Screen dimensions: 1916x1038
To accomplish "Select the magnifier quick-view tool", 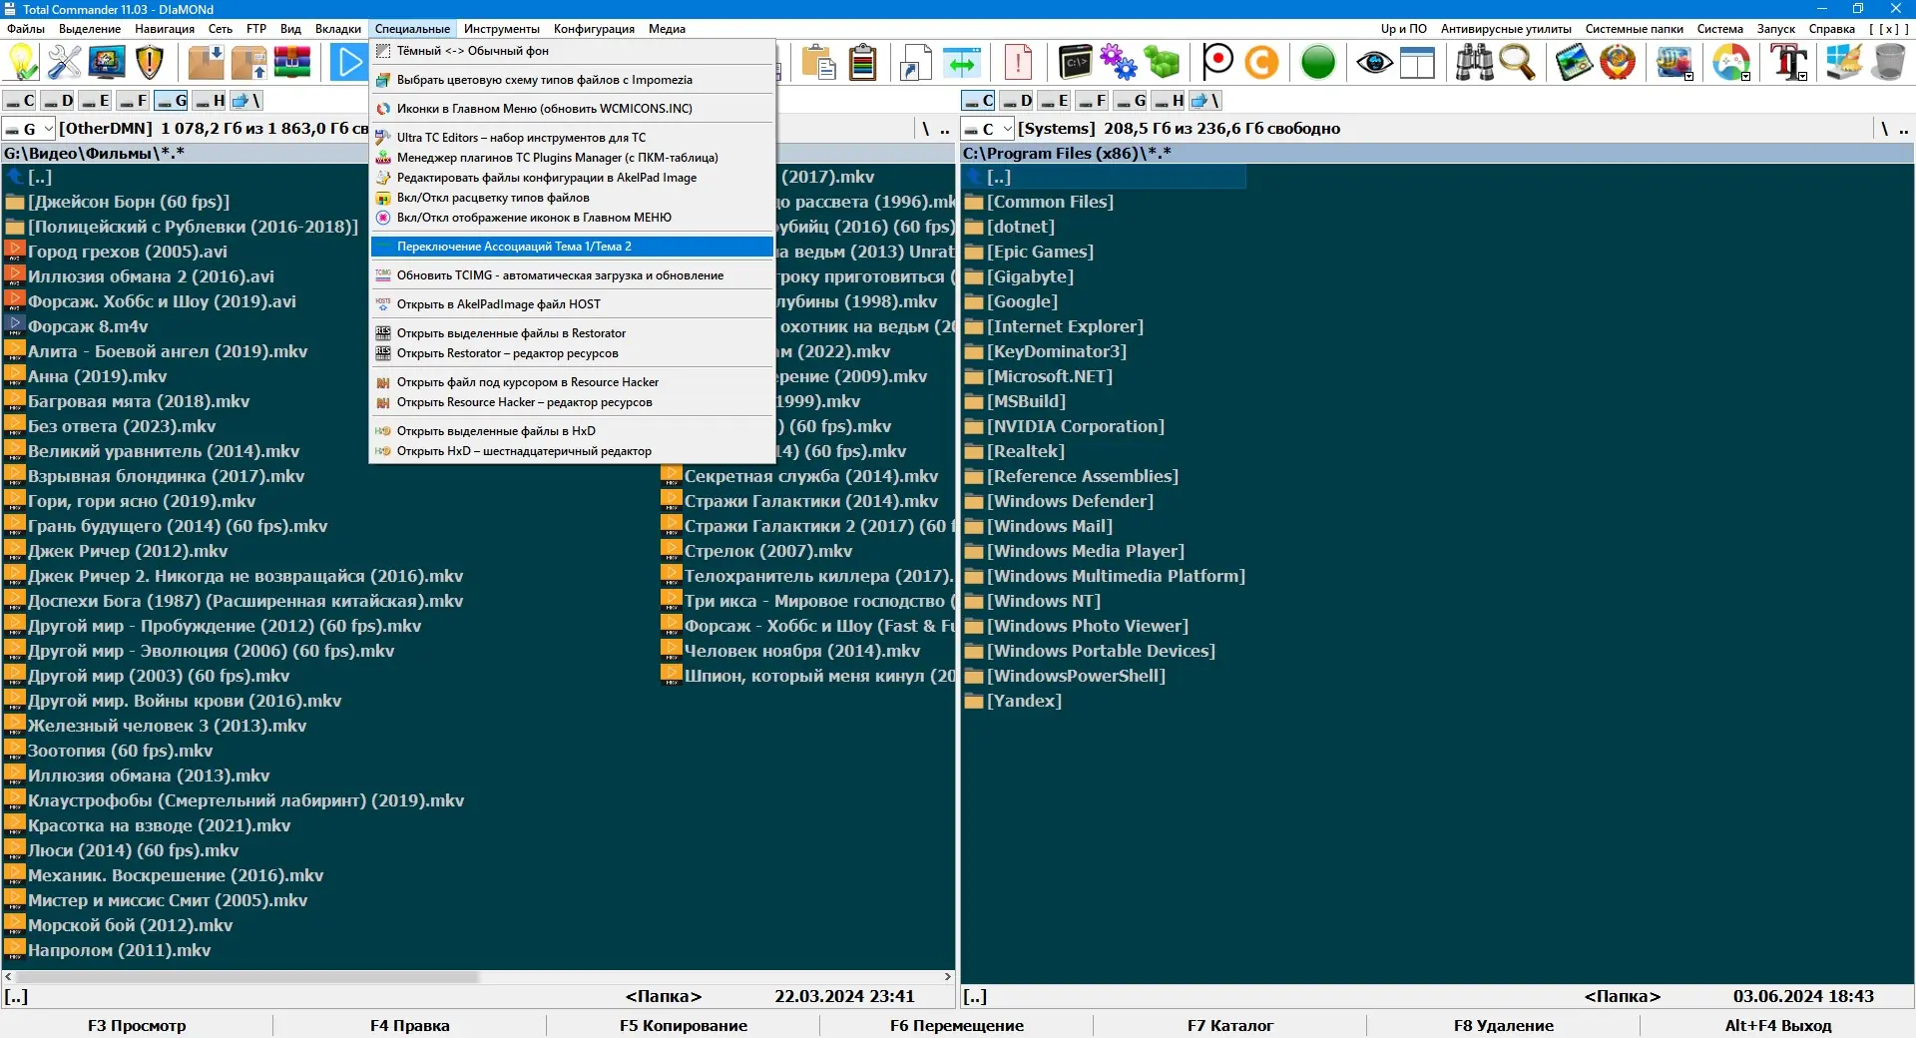I will coord(1517,62).
